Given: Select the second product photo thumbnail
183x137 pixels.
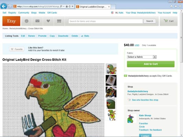Looking at the screenshot, I should coord(111,80).
